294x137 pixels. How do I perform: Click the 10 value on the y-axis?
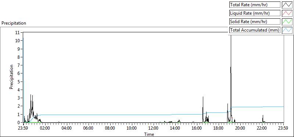(17, 41)
